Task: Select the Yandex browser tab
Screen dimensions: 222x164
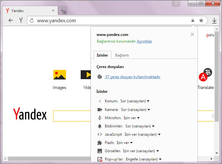Action: 30,10
